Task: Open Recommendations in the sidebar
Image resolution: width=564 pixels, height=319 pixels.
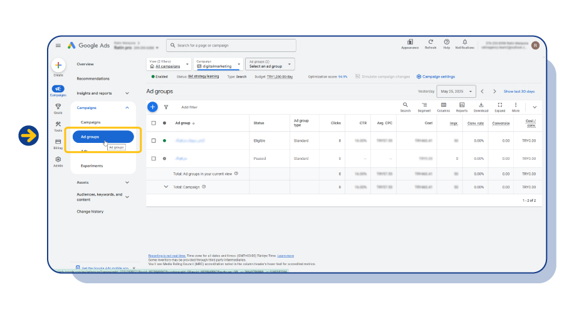Action: point(93,78)
